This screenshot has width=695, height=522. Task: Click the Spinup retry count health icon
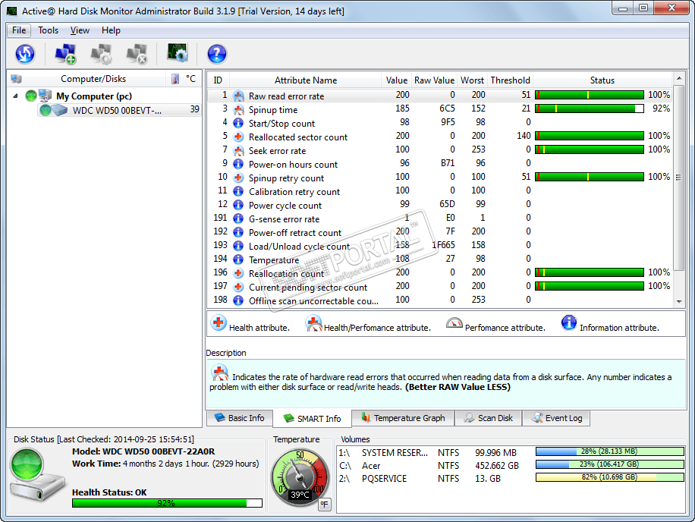pos(238,178)
